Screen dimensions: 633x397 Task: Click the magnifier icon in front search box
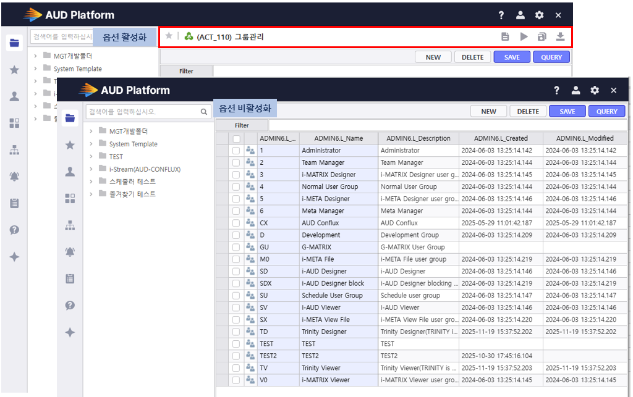204,112
